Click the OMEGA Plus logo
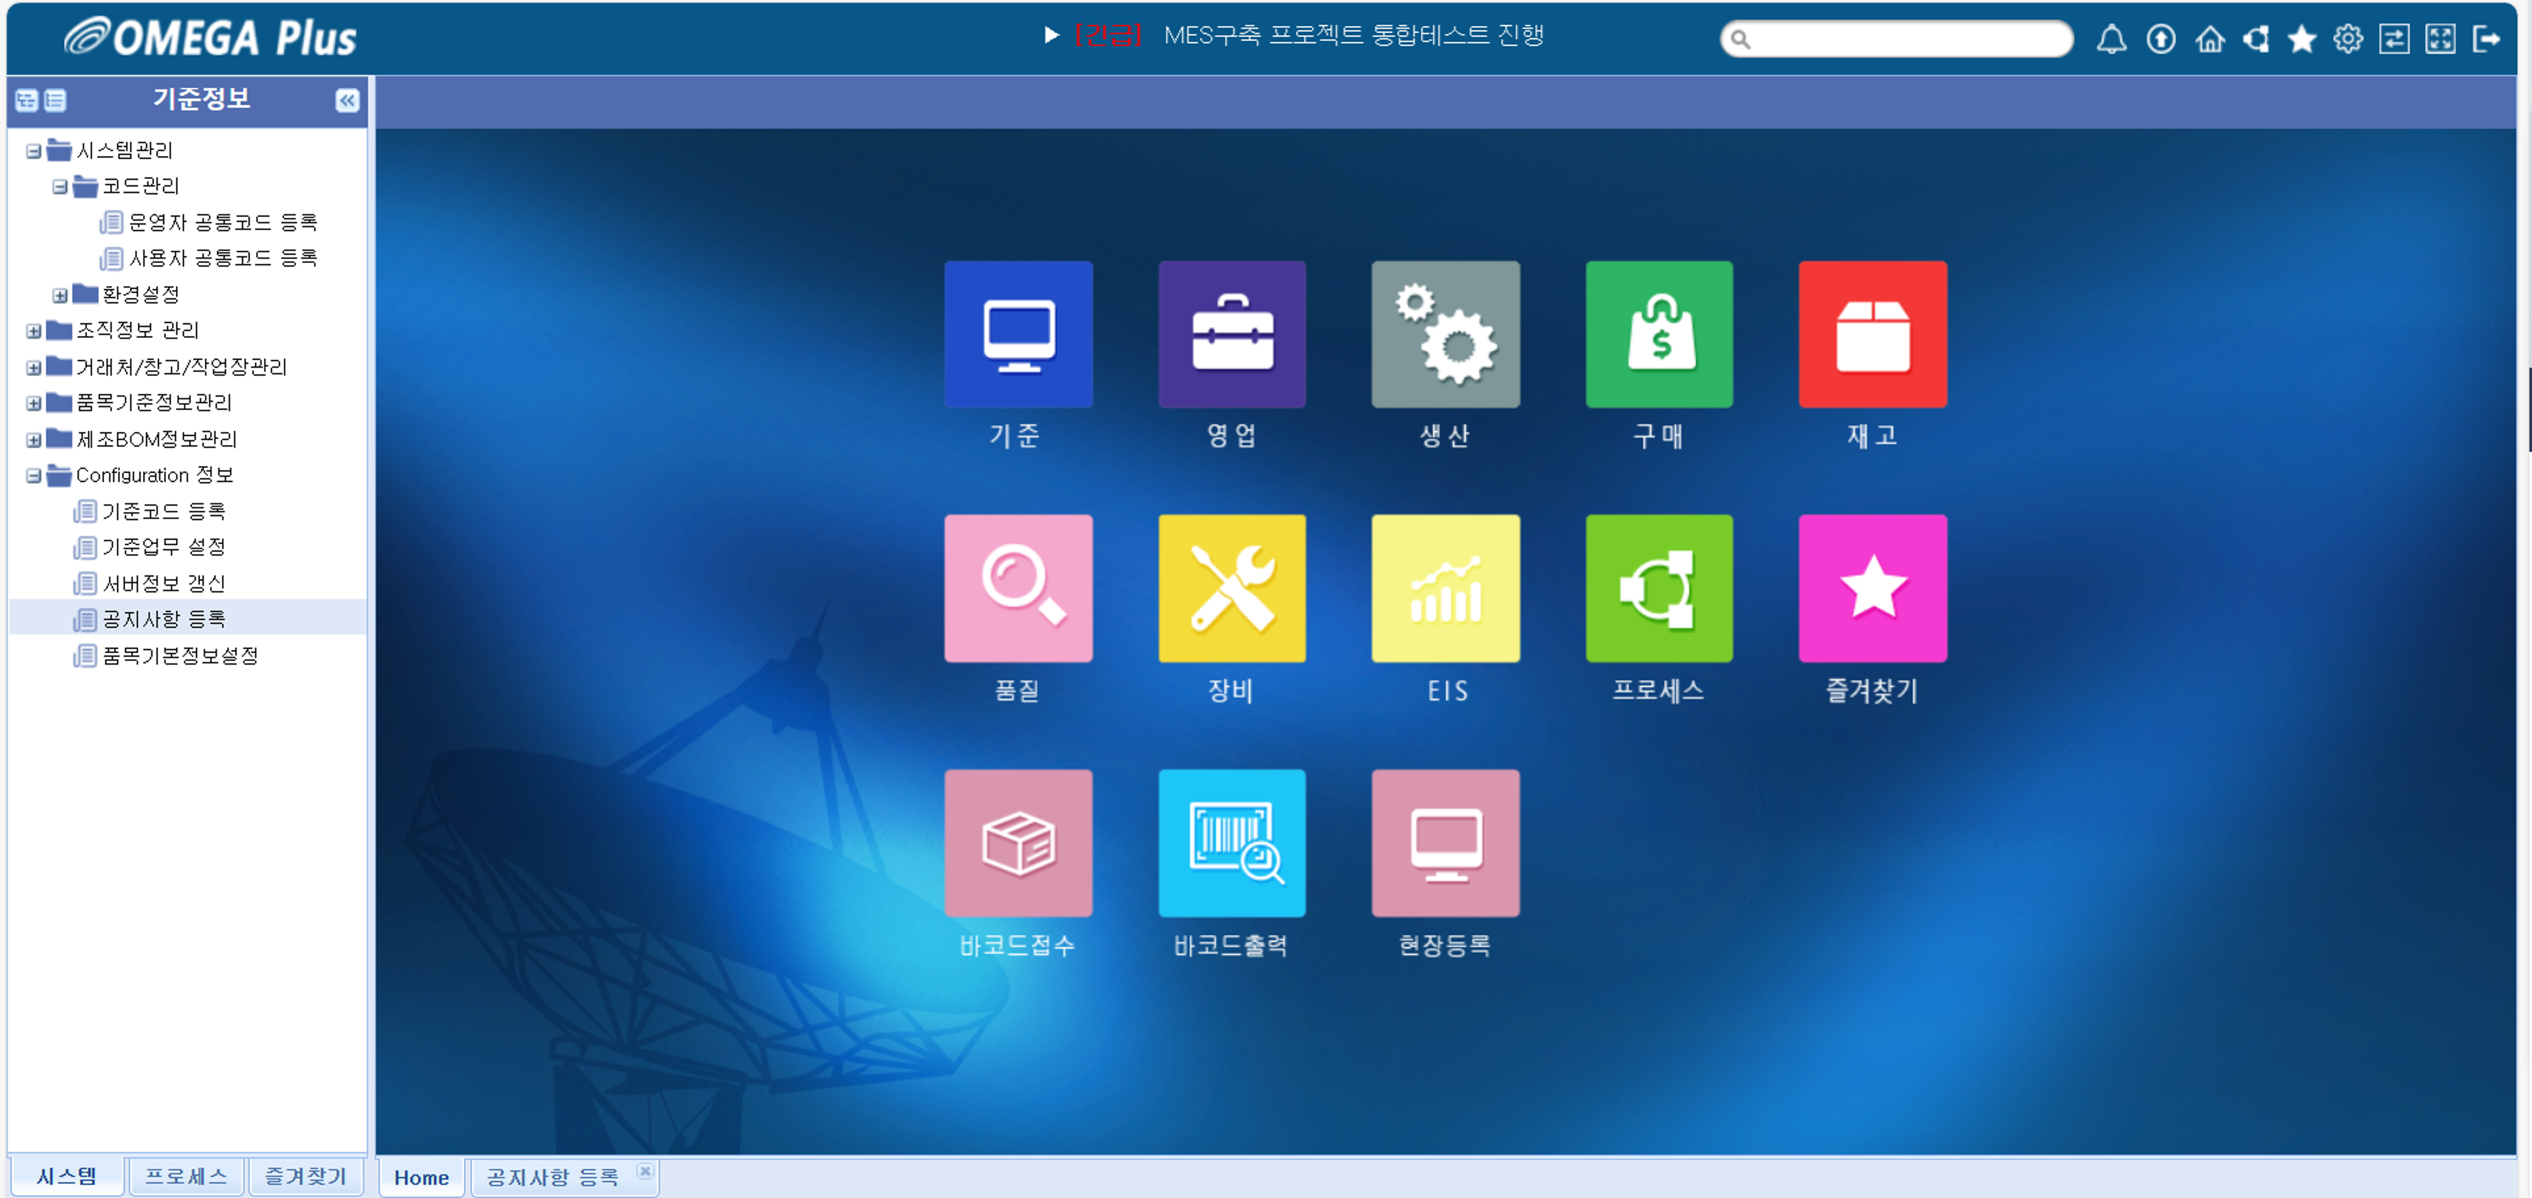Image resolution: width=2532 pixels, height=1198 pixels. (210, 37)
